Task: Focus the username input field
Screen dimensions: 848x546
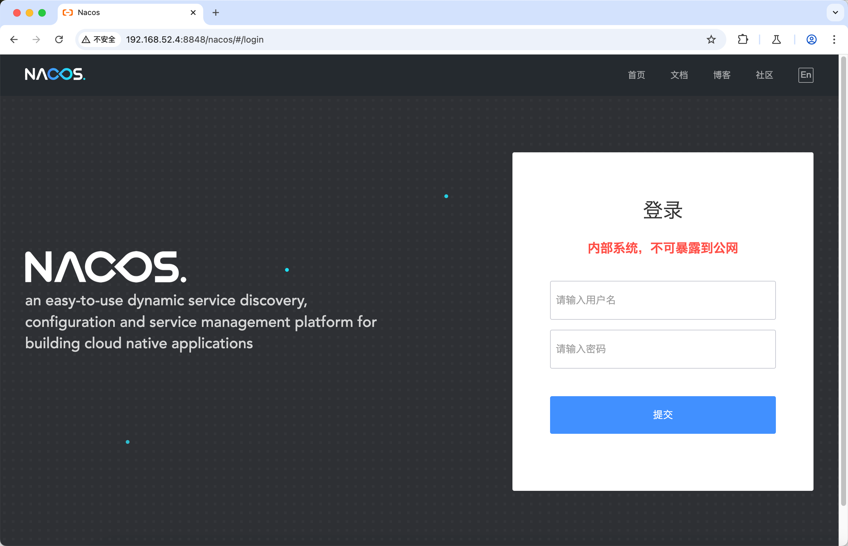Action: click(662, 300)
